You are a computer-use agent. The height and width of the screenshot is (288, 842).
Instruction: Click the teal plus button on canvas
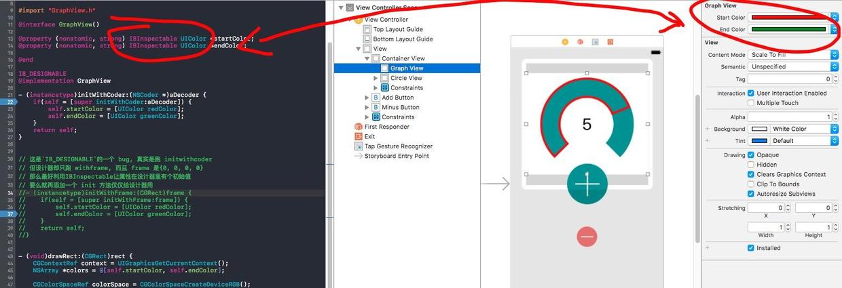(587, 184)
